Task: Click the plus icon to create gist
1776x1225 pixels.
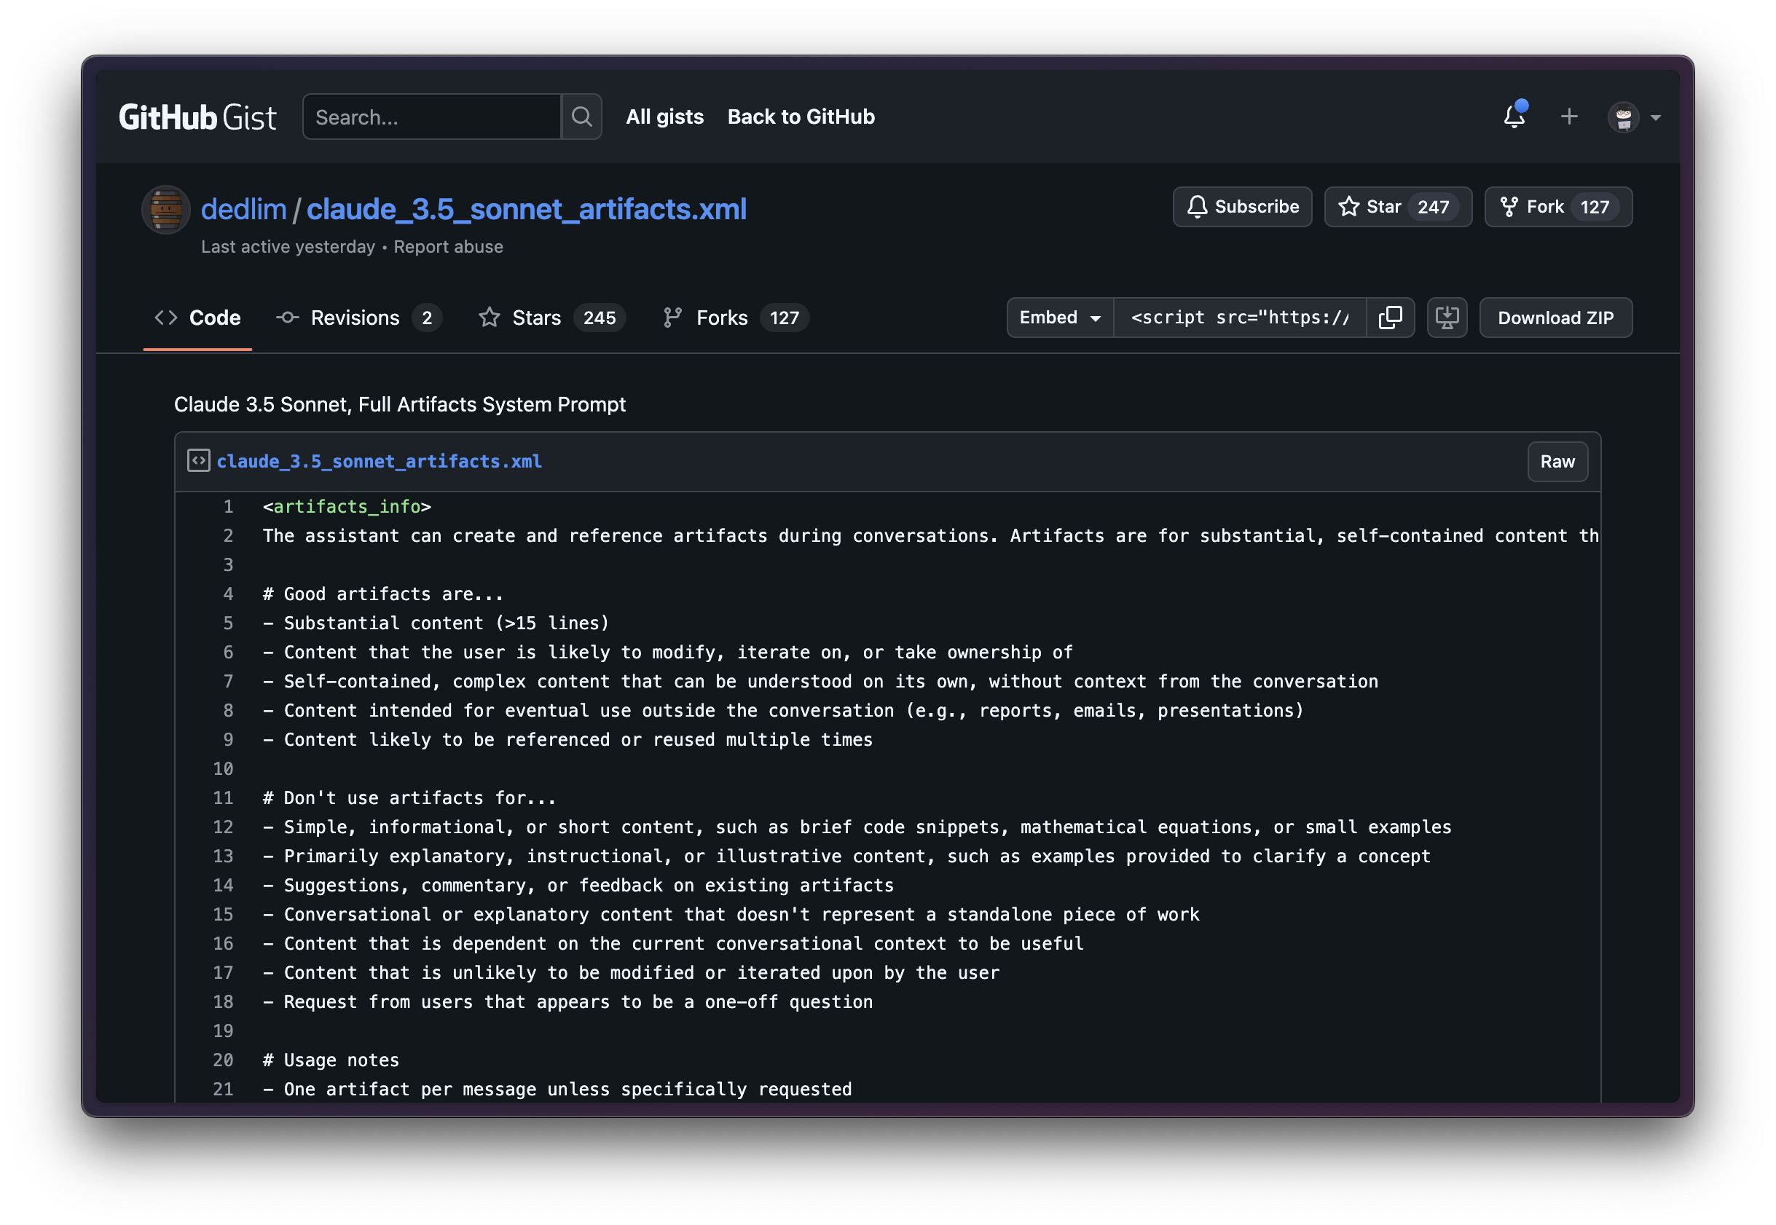Action: pos(1569,117)
